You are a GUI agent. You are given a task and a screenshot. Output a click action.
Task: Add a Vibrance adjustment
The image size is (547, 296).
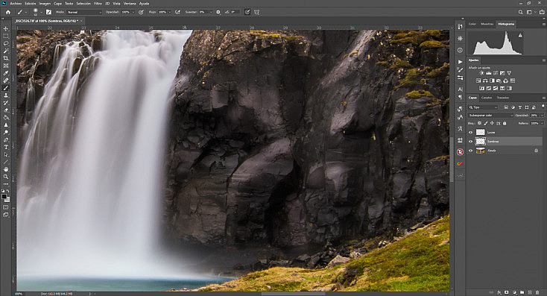509,73
